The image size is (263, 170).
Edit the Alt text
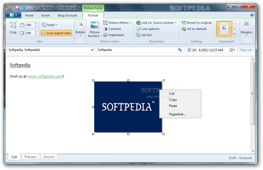tap(144, 35)
